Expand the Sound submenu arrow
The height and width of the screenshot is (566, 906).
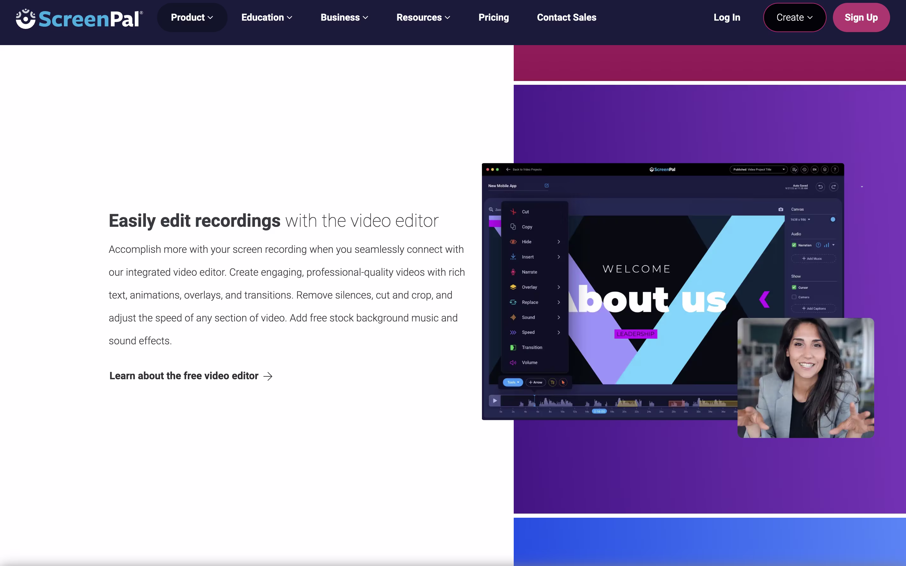click(559, 317)
